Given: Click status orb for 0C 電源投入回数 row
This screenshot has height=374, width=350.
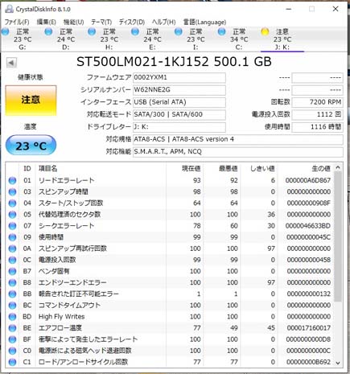Looking at the screenshot, I should [x=12, y=260].
